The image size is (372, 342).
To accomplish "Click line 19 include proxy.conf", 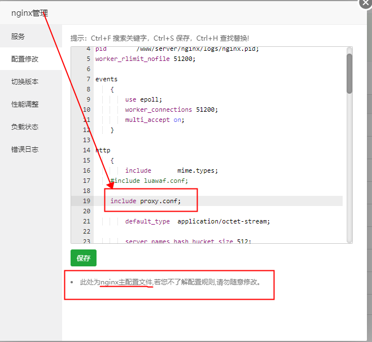I will coord(146,201).
